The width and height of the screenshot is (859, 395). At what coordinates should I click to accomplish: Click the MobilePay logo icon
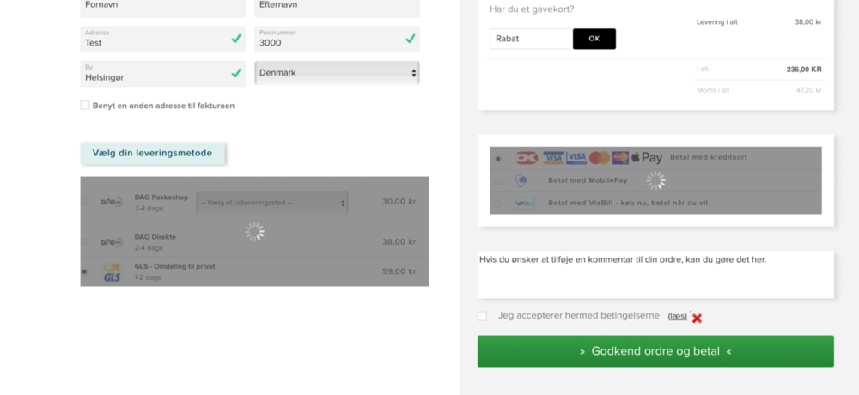point(521,180)
